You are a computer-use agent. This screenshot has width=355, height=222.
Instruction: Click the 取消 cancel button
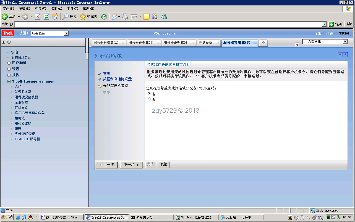click(164, 164)
